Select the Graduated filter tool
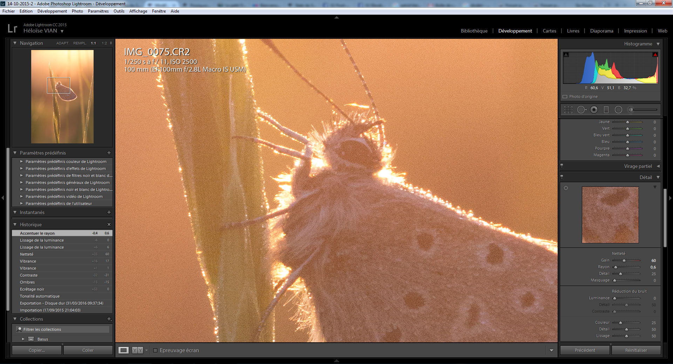 click(606, 110)
